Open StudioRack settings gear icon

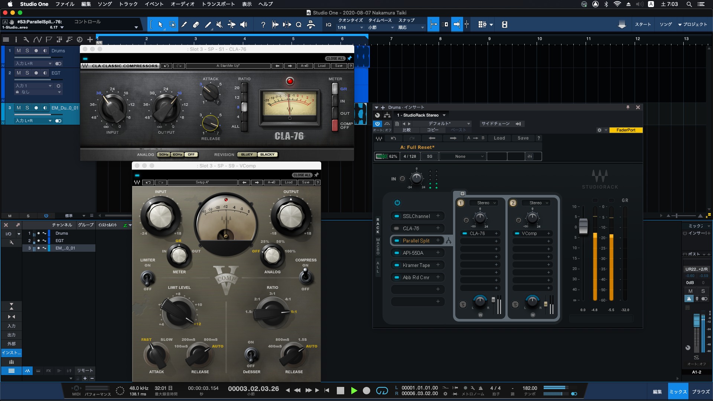(x=599, y=130)
